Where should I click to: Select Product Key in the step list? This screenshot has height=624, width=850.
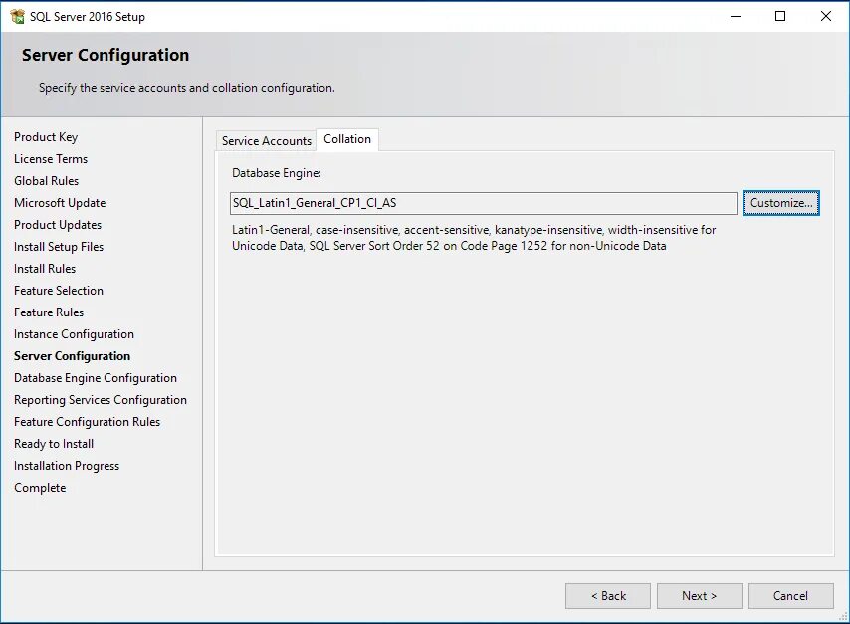tap(46, 137)
